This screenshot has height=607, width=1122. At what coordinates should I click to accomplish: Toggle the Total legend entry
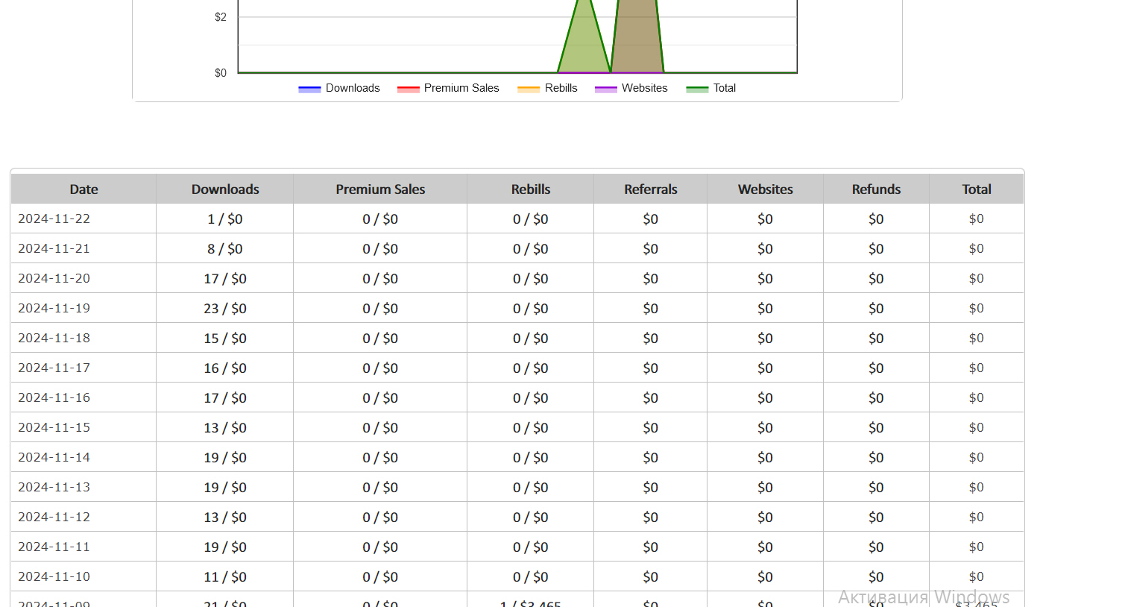(711, 88)
